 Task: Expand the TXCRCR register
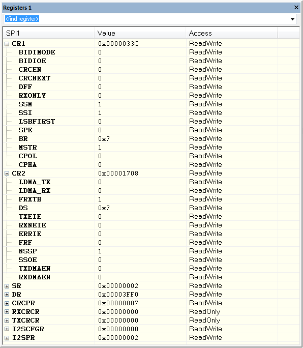coord(7,321)
